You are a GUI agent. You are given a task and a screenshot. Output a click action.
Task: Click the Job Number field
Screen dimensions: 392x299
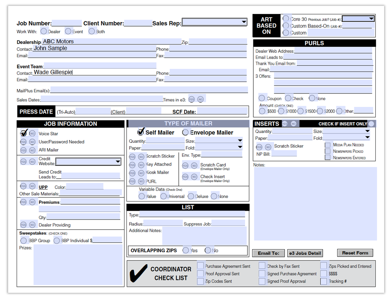[x=67, y=23]
